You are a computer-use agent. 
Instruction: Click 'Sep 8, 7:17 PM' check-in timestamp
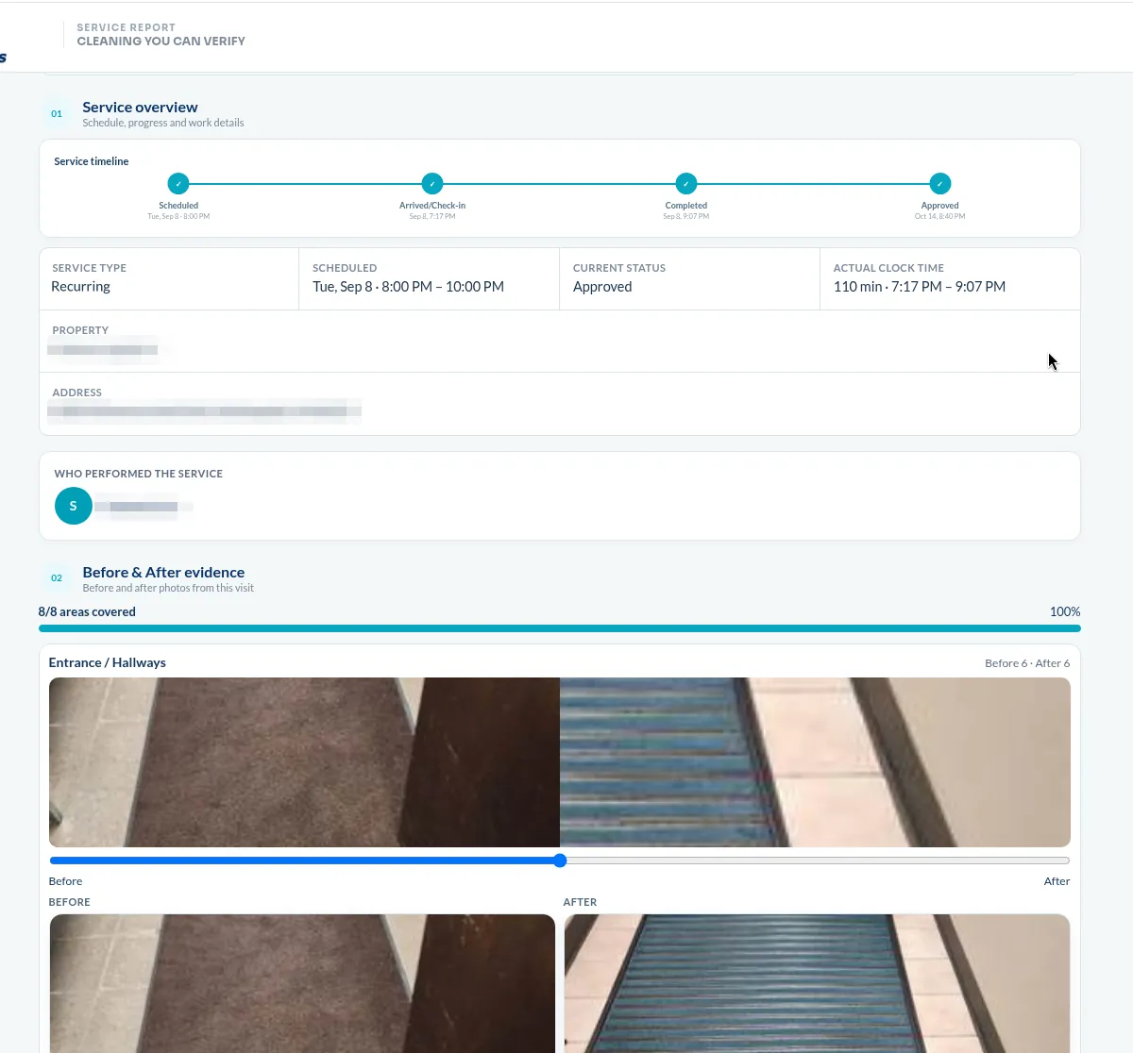pos(432,216)
